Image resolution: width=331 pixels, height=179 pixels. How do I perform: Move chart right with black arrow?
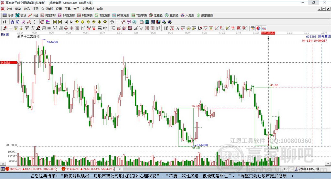pyautogui.click(x=71, y=22)
